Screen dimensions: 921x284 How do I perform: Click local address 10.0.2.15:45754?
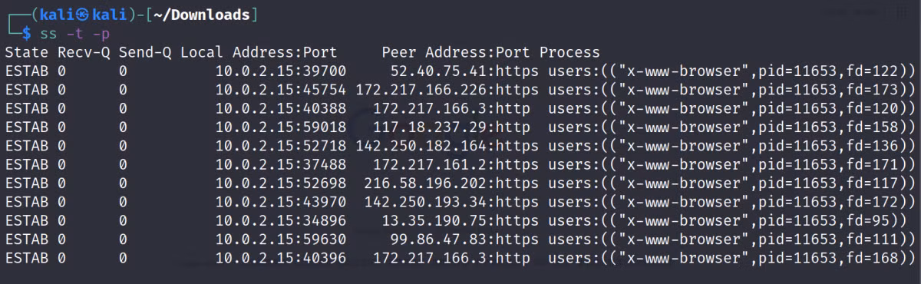281,90
